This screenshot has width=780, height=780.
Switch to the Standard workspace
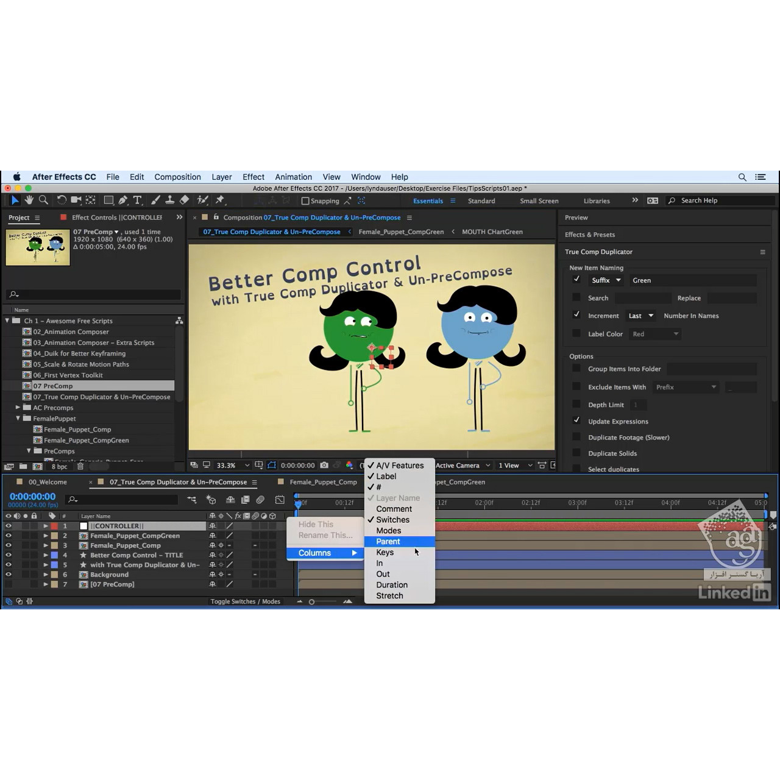click(481, 200)
